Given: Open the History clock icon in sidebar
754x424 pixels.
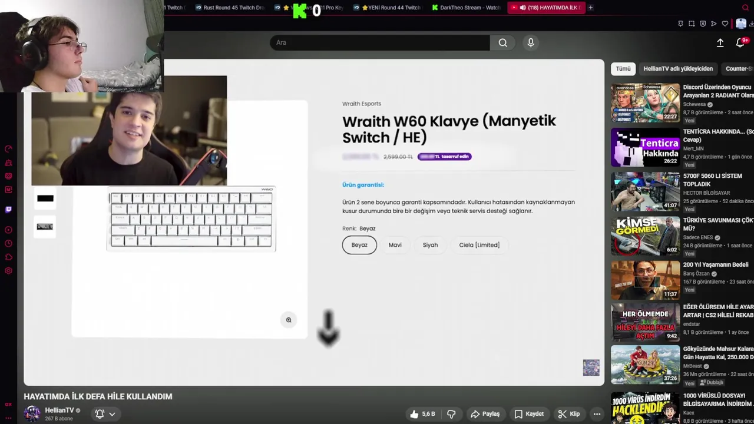Looking at the screenshot, I should pos(8,244).
